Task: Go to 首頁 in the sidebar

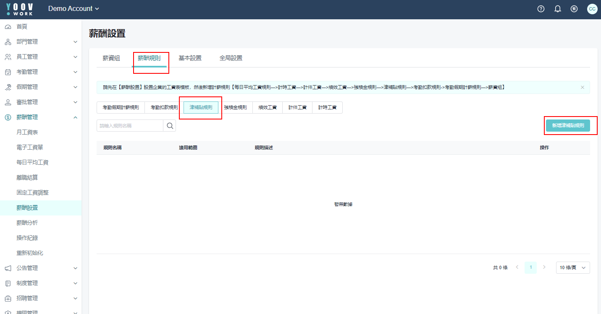Action: click(x=22, y=26)
